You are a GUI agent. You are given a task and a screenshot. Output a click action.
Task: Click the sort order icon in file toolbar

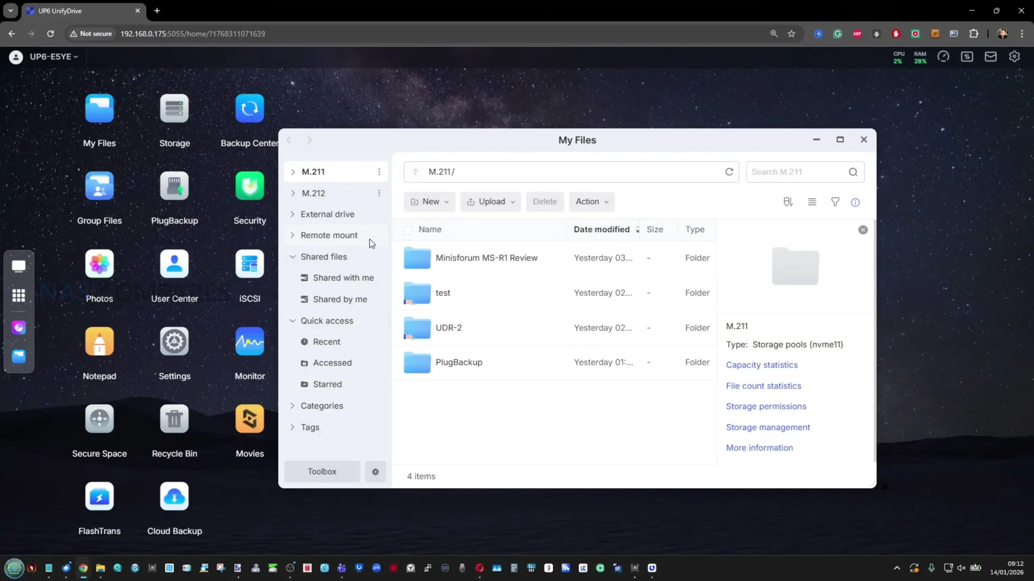[788, 202]
